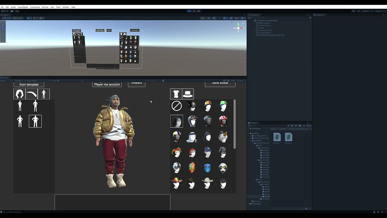
Task: Pick the tan cowboy hat headwear
Action: (x=207, y=183)
